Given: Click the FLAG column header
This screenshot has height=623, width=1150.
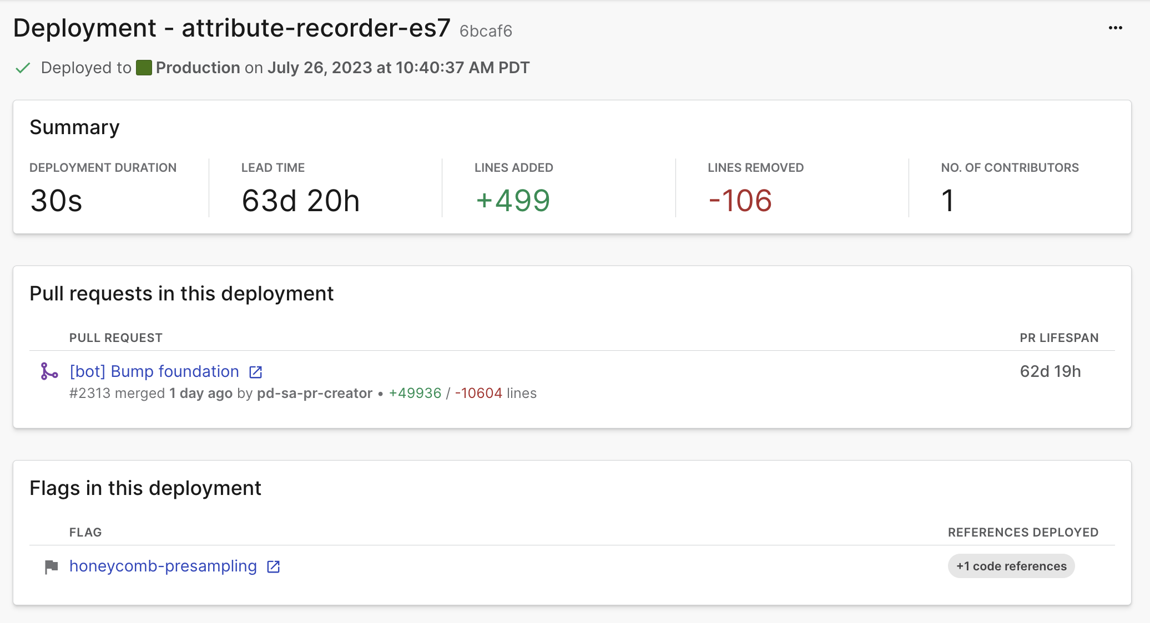Looking at the screenshot, I should point(85,533).
